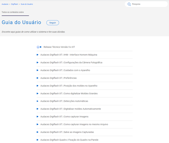Image resolution: width=169 pixels, height=143 pixels.
Task: Open the Digiflash breadcrumb link
Action: [15, 4]
